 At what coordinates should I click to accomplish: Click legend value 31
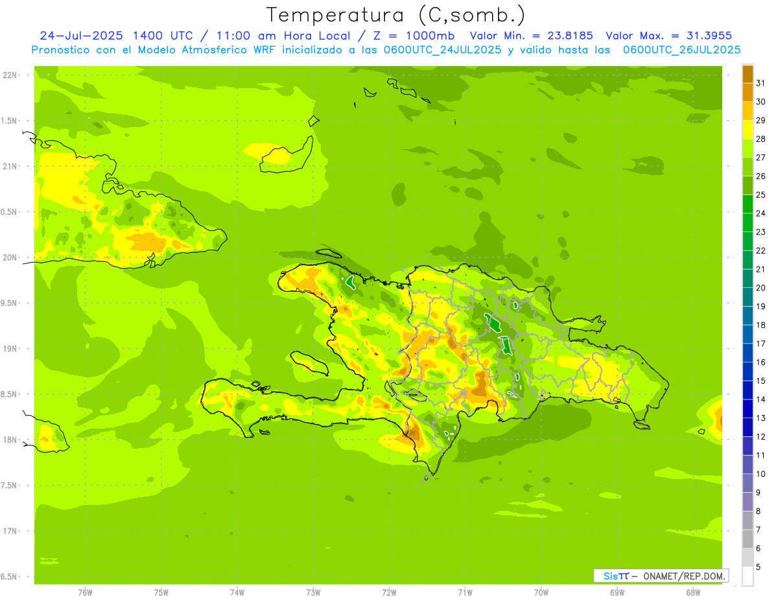(x=761, y=83)
